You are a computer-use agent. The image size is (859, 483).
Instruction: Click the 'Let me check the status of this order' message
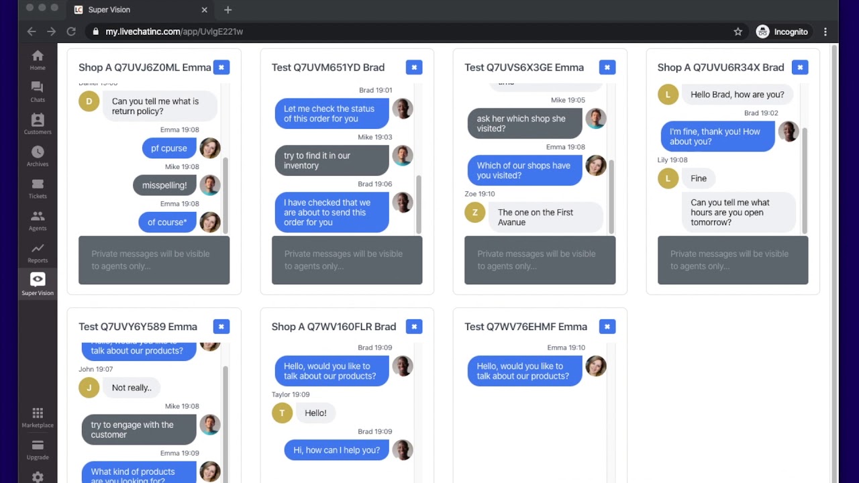[x=332, y=113]
